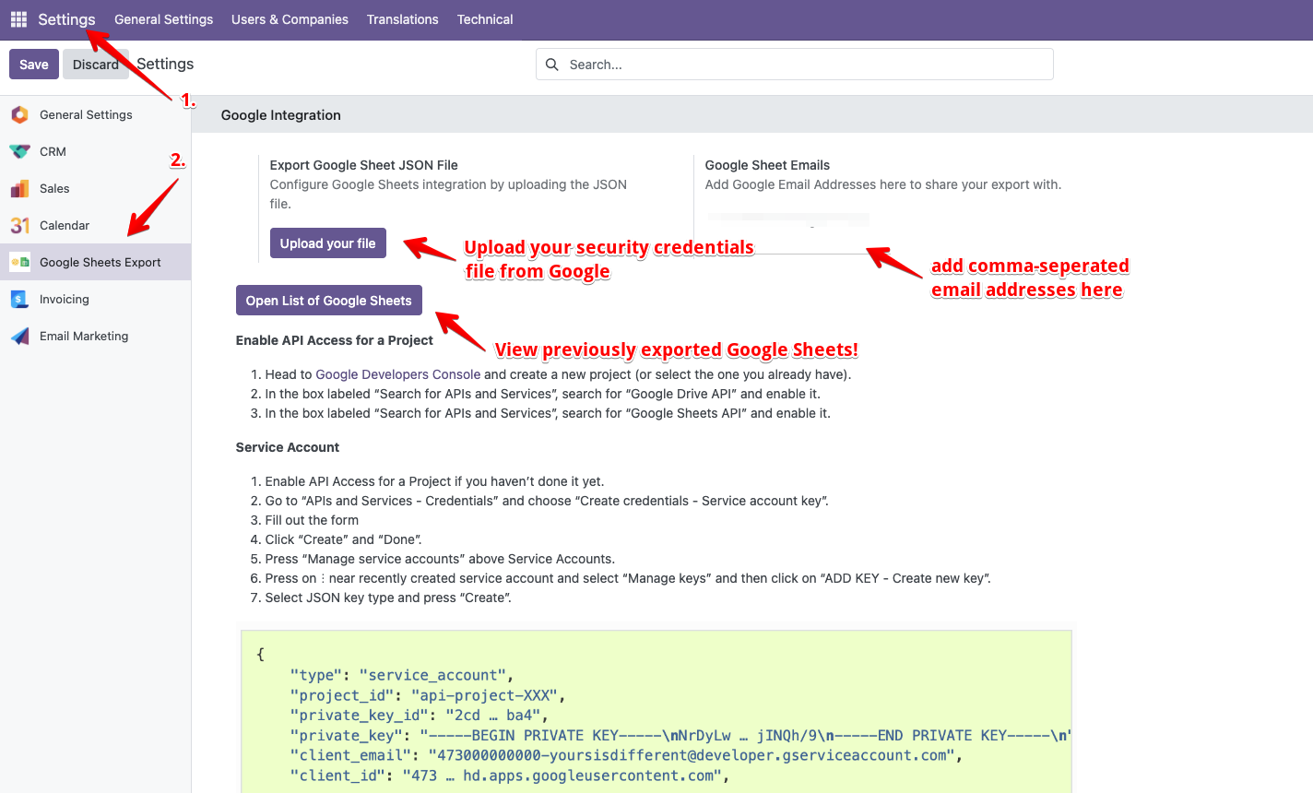Discard settings changes
The width and height of the screenshot is (1313, 793).
(x=96, y=65)
